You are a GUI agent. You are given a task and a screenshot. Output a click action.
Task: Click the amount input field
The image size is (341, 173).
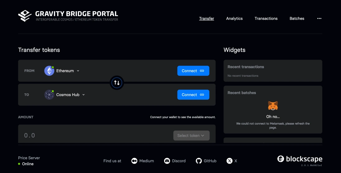pos(96,135)
